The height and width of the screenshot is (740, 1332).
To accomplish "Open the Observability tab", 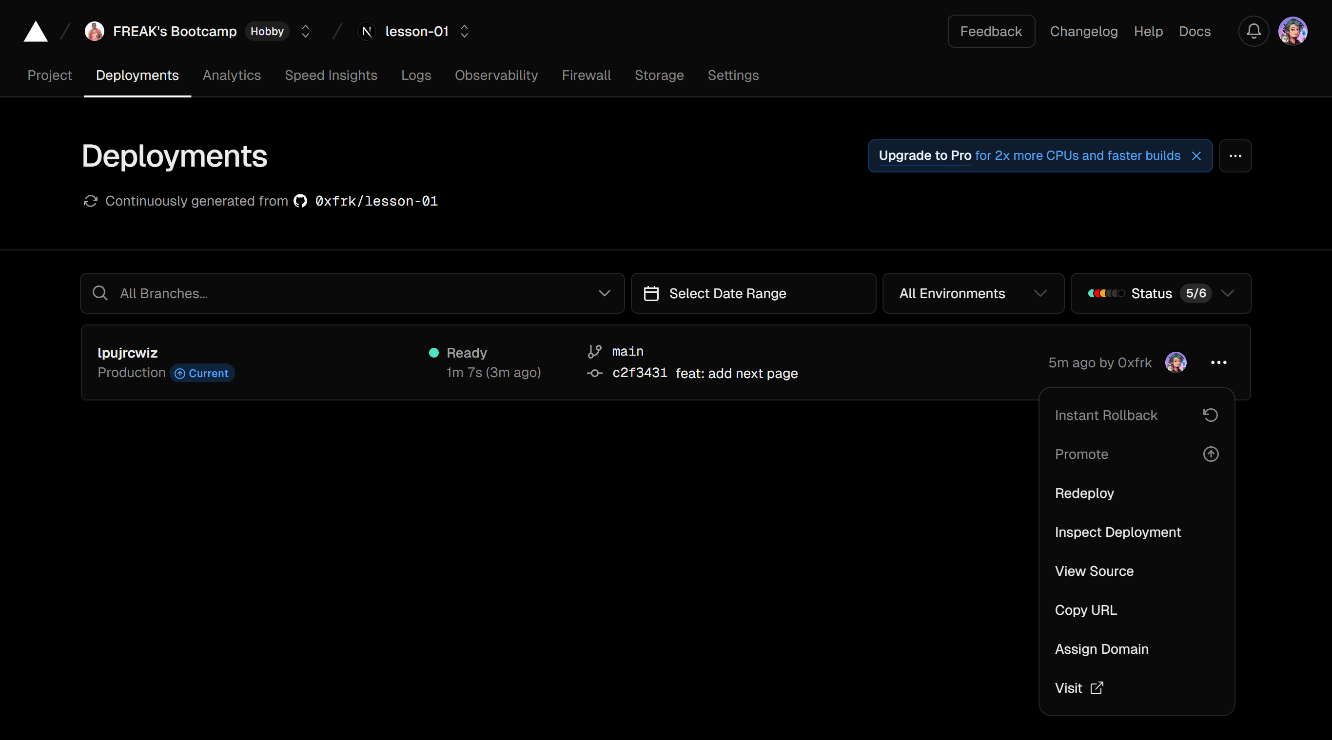I will click(x=496, y=76).
